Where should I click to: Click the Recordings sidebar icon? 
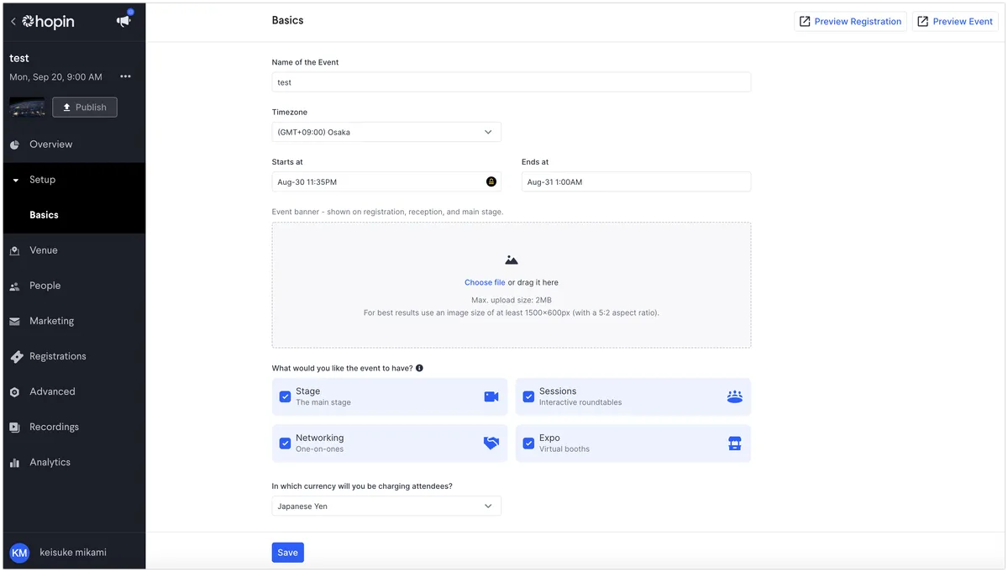tap(14, 428)
